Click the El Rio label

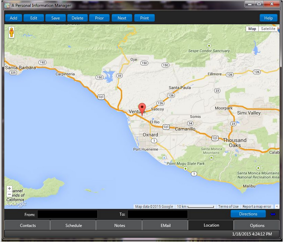click(155, 122)
